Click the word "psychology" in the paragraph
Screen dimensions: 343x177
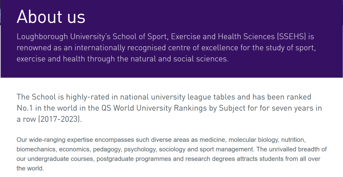140,149
